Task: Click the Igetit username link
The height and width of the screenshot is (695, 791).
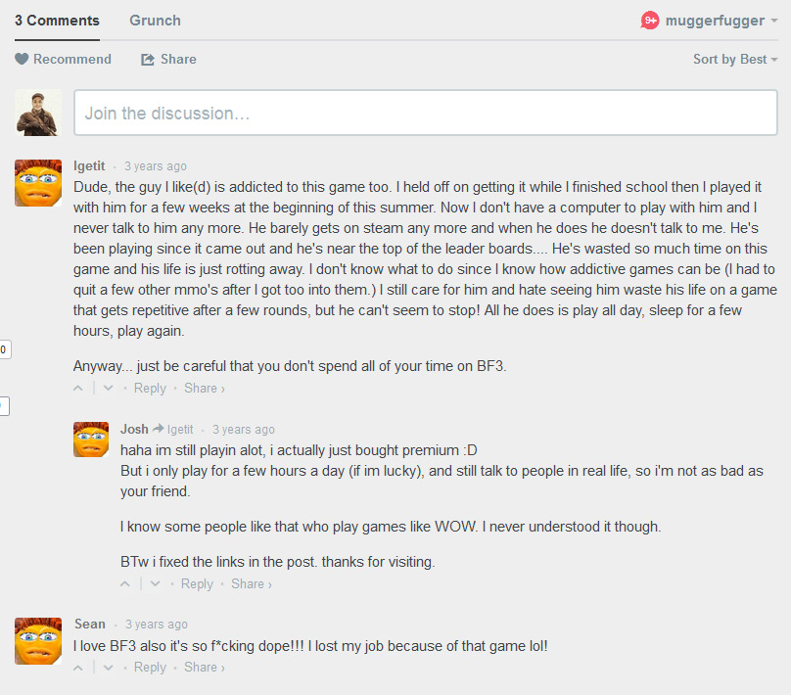Action: coord(89,166)
